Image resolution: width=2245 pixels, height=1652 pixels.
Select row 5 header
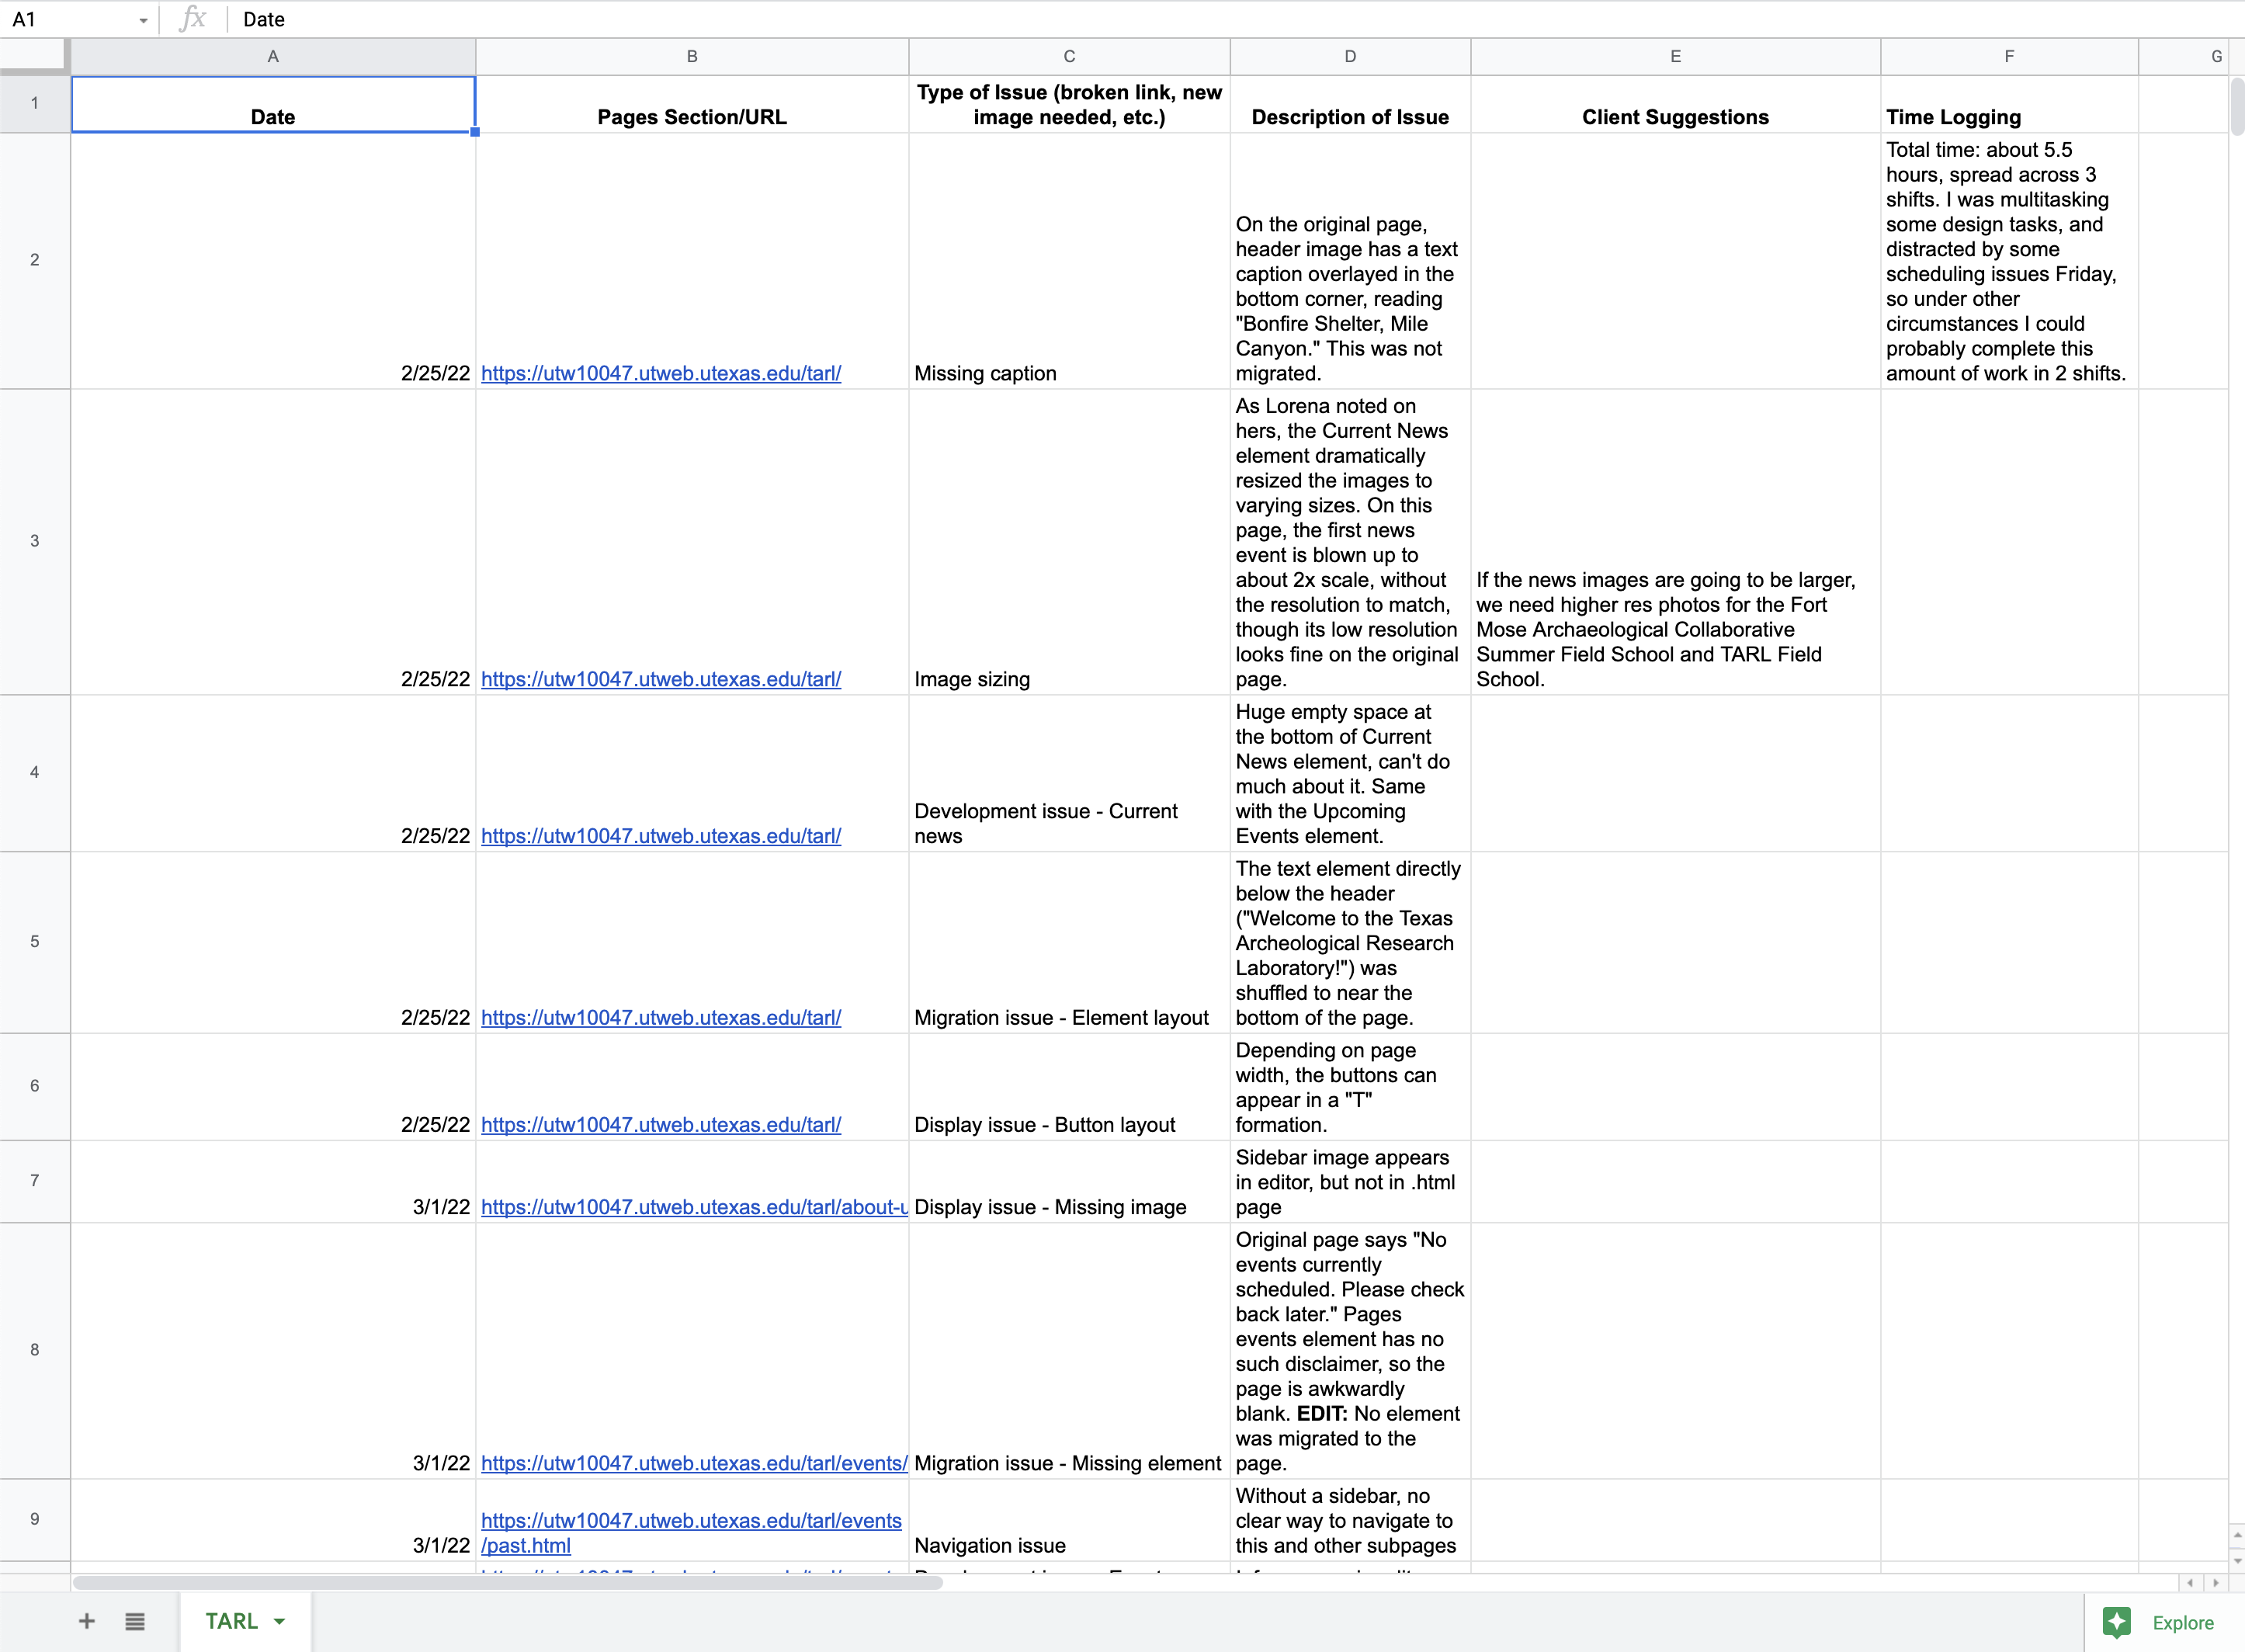[35, 941]
